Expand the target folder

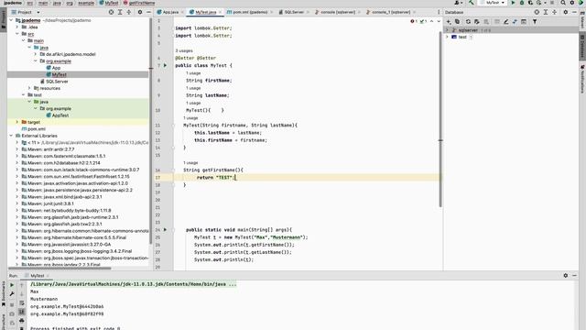click(x=17, y=122)
